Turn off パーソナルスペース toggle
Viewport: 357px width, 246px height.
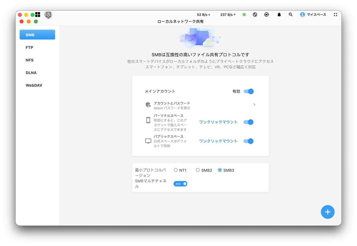tap(248, 122)
